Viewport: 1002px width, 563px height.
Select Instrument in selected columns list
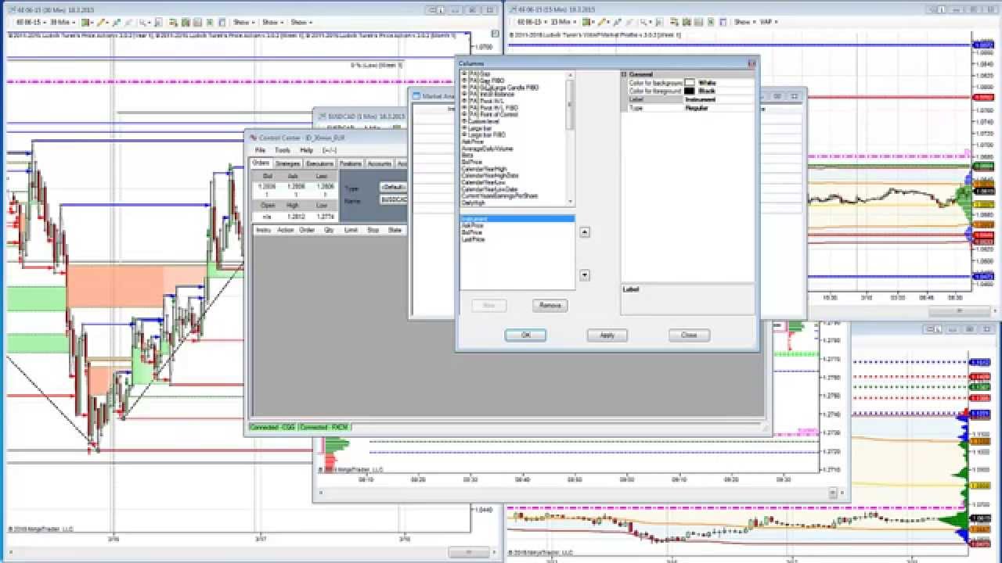point(517,219)
